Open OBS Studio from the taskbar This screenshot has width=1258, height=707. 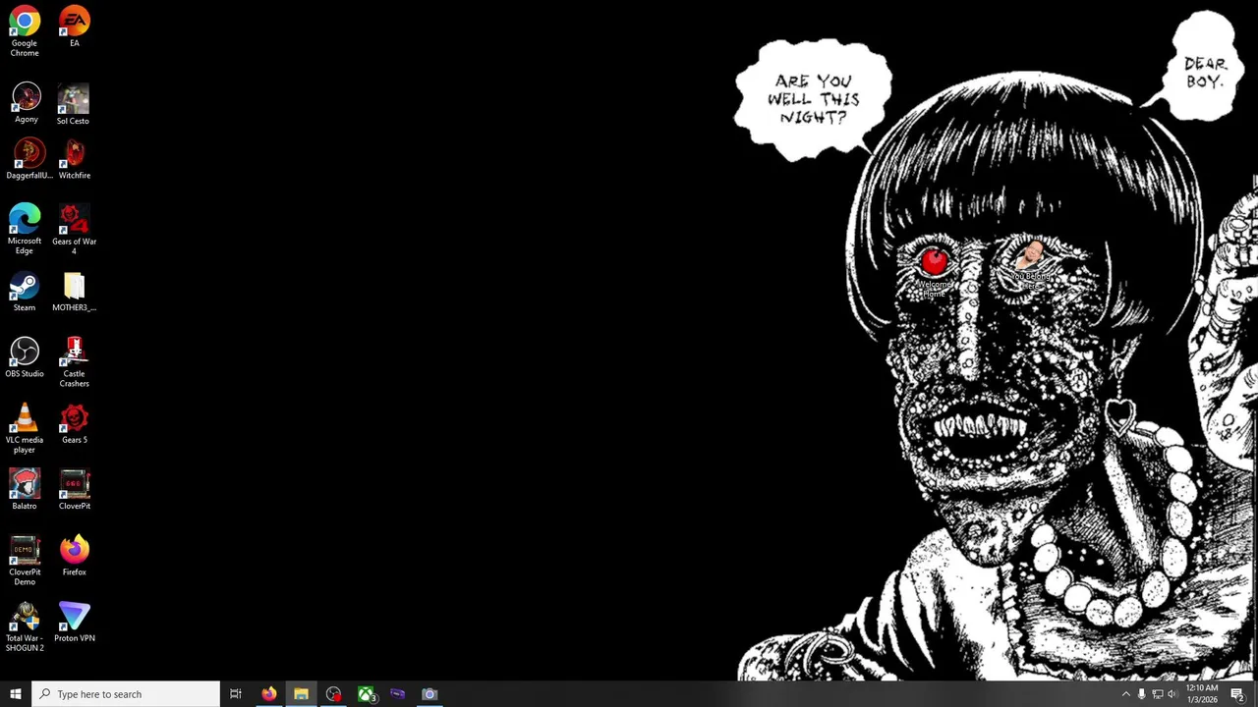click(x=333, y=694)
